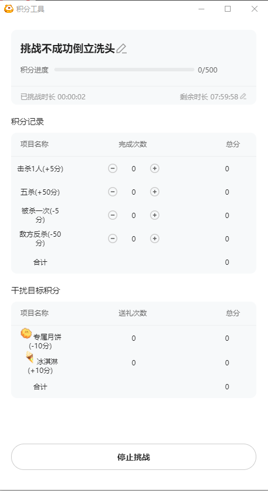Decrease 敌方反杀 completion count
The height and width of the screenshot is (491, 268).
[x=113, y=238]
